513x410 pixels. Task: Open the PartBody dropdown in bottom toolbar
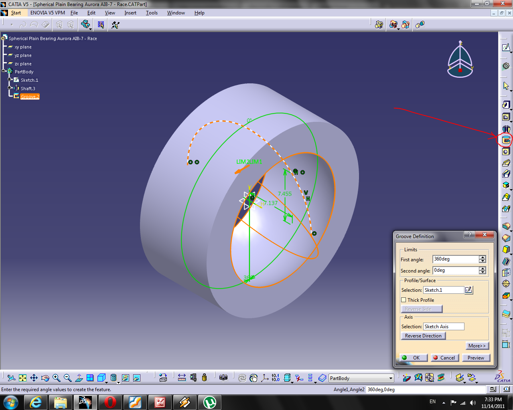391,378
